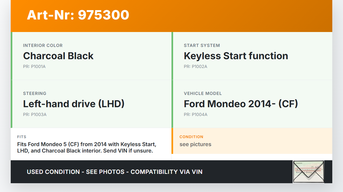Select the Left-hand drive (LHD) value
The width and height of the screenshot is (343, 192).
74,104
